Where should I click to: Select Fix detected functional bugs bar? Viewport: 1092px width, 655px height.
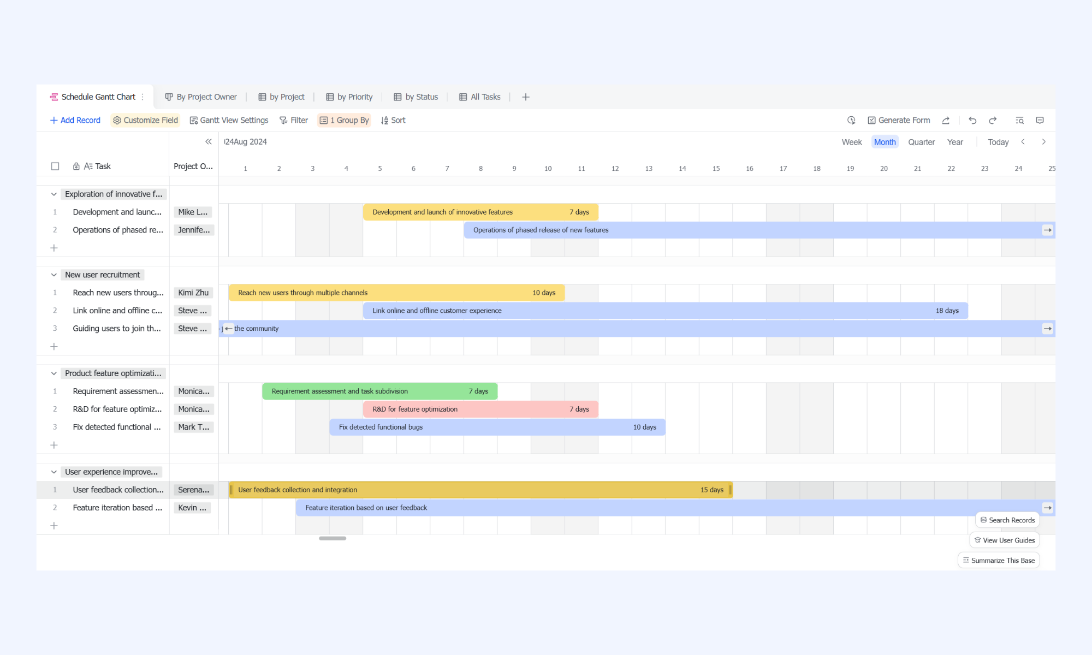click(497, 427)
